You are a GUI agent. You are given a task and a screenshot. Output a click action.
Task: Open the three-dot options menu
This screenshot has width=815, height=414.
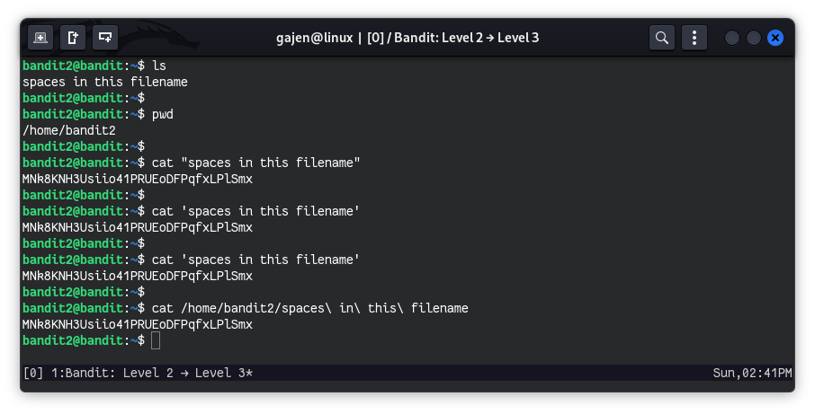(x=694, y=37)
